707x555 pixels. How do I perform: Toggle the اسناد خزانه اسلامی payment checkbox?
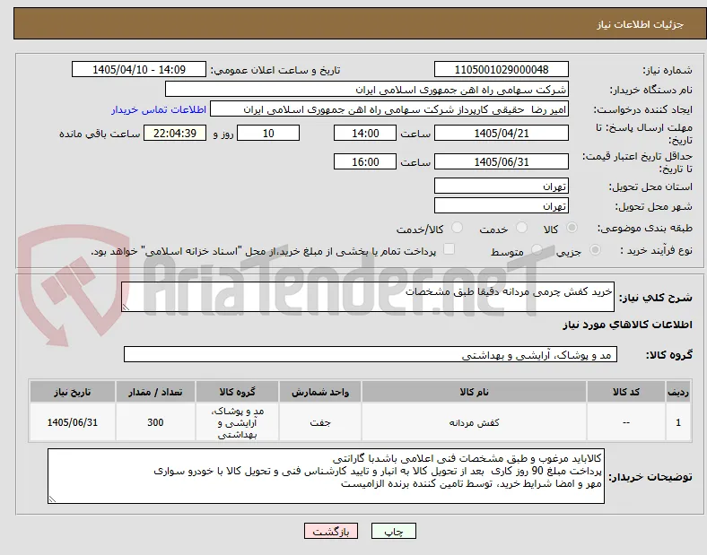(x=450, y=249)
